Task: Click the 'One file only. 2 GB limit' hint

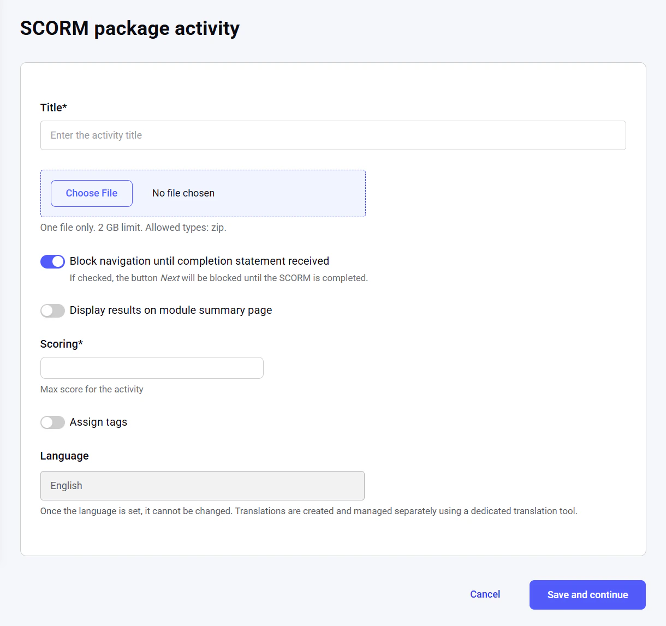Action: click(133, 228)
